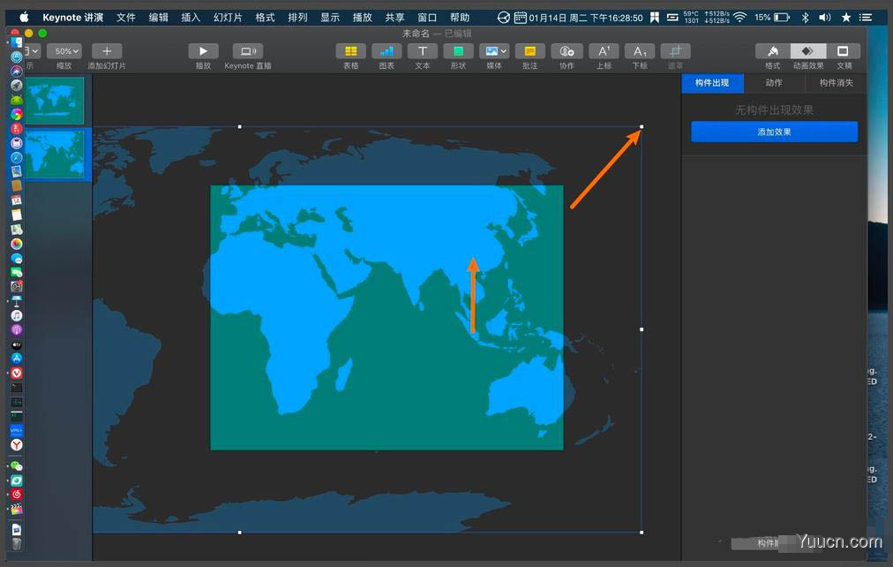Image resolution: width=893 pixels, height=567 pixels.
Task: Open Notification Center list icon
Action: click(x=866, y=18)
